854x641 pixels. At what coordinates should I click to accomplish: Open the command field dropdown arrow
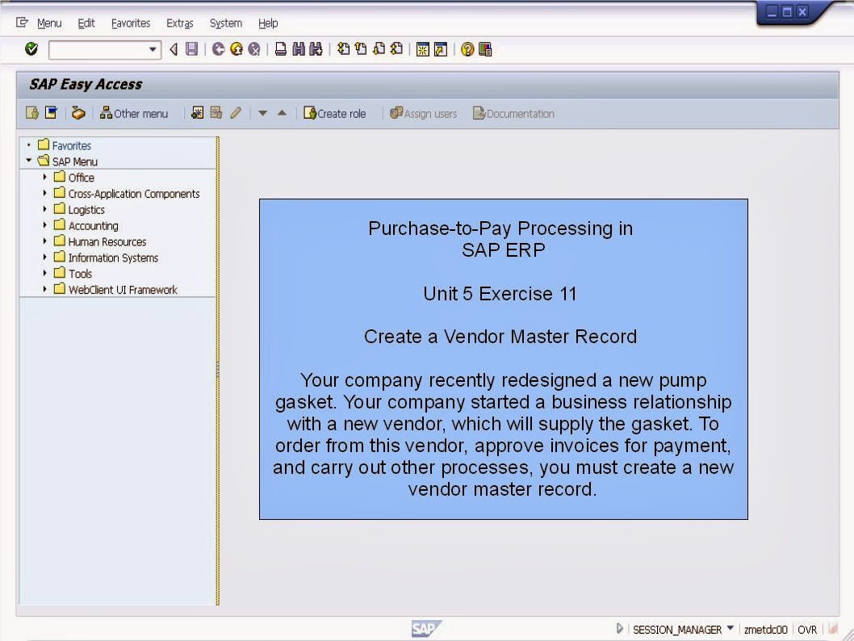153,49
